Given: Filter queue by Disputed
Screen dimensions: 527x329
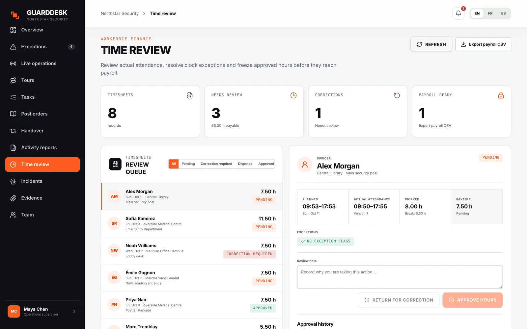Looking at the screenshot, I should (245, 164).
